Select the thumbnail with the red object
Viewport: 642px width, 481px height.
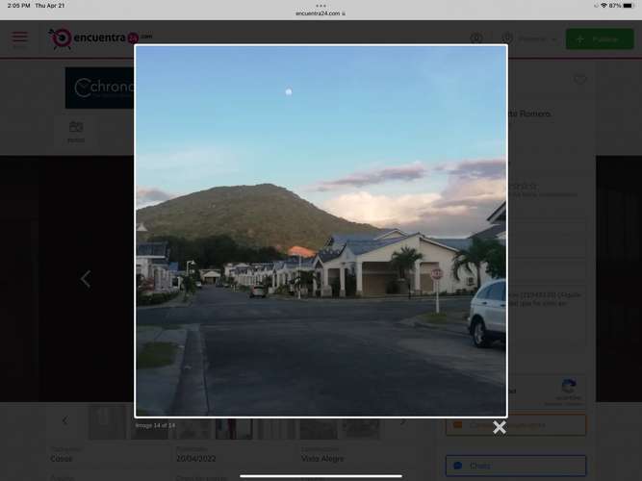234,429
